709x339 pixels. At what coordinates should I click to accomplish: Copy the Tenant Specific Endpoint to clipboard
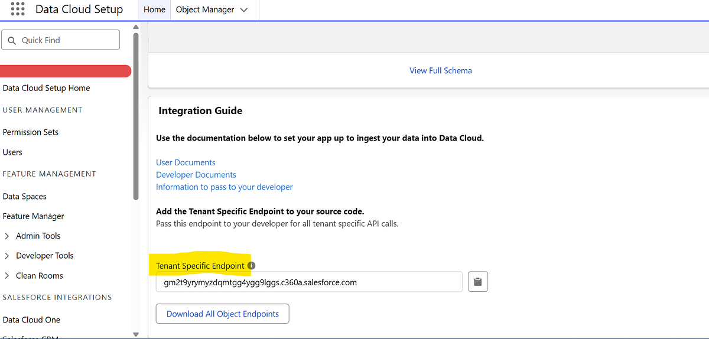[478, 282]
